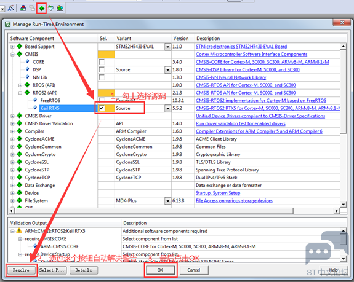Click the Cancel button

tap(194, 270)
